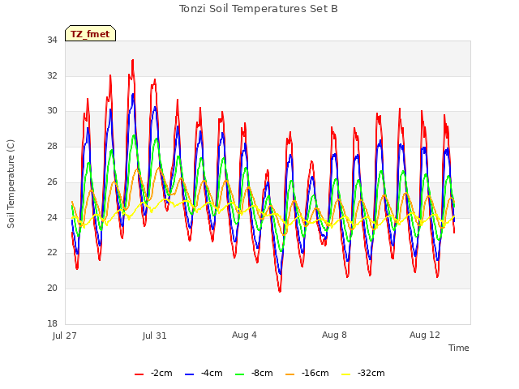Image resolution: width=519 pixels, height=389 pixels.
Task: Click the Aug 8 x-axis tick label
Action: tap(334, 335)
